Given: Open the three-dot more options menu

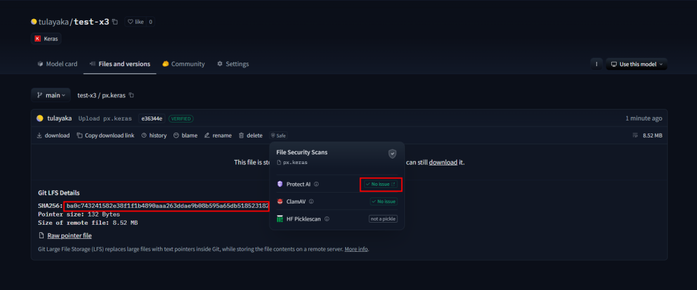Looking at the screenshot, I should click(596, 64).
